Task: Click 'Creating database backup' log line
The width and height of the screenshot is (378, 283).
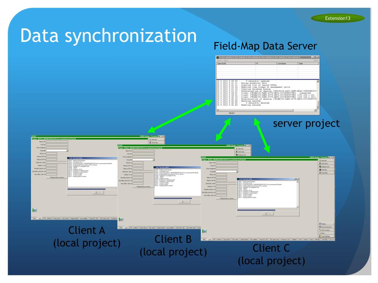Action: click(256, 89)
